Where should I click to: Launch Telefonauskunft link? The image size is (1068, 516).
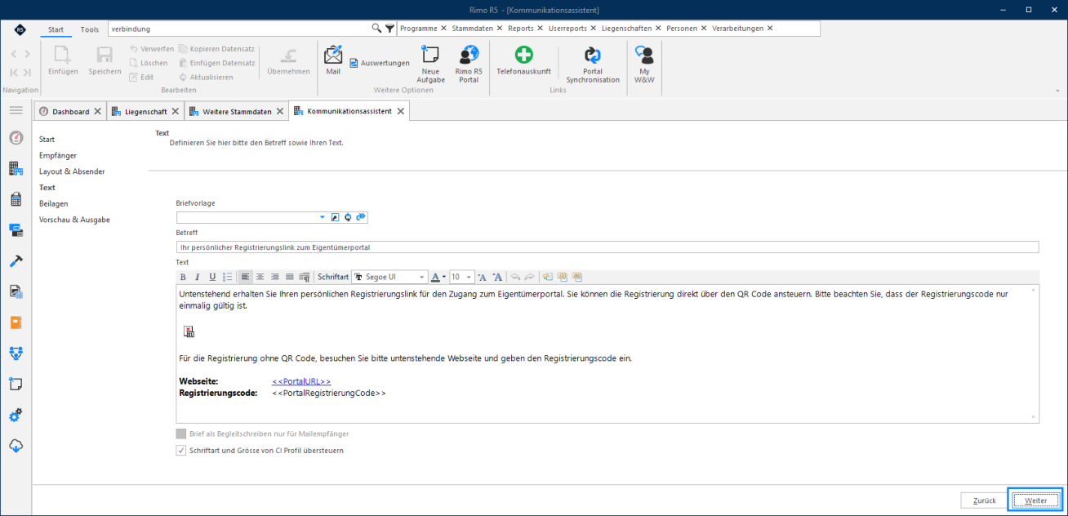click(x=523, y=60)
